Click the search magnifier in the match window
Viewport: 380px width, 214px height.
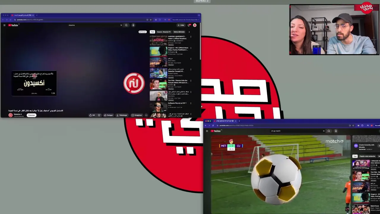(329, 131)
